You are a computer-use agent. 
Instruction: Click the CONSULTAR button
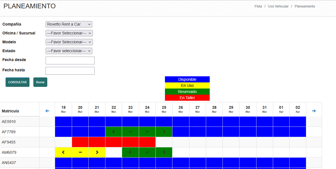coord(18,82)
